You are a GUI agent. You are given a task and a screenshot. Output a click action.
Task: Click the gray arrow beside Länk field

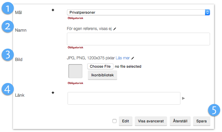pos(183,98)
